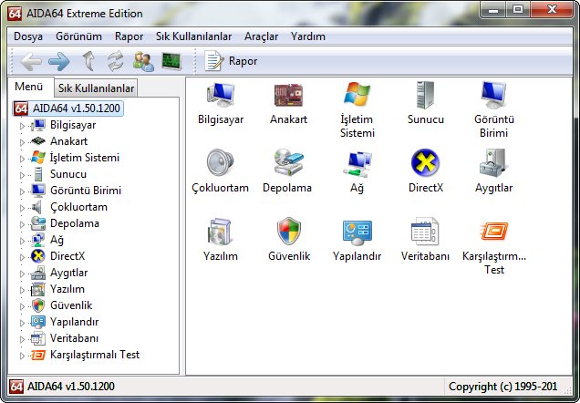The image size is (580, 403).
Task: Minimize the AIDA64 window
Action: (x=493, y=9)
